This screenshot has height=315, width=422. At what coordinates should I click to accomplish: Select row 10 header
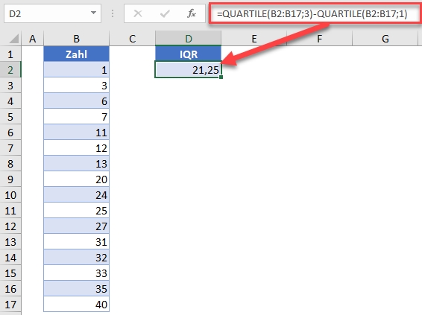pos(10,195)
